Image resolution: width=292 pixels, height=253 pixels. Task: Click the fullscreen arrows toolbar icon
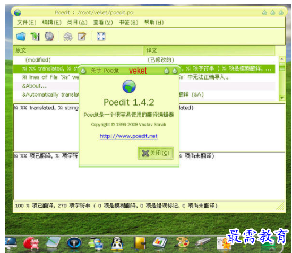101,37
